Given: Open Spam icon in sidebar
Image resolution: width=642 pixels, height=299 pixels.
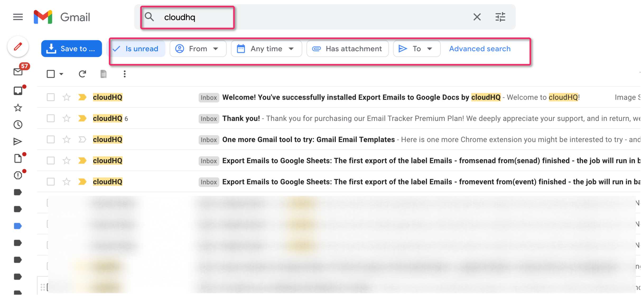Looking at the screenshot, I should pyautogui.click(x=18, y=175).
